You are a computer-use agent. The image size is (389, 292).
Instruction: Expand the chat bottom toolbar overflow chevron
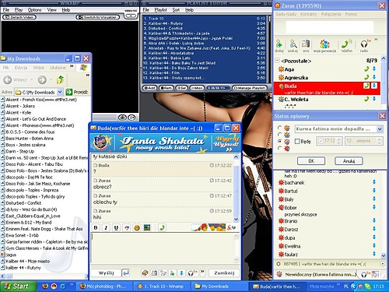coord(202,272)
